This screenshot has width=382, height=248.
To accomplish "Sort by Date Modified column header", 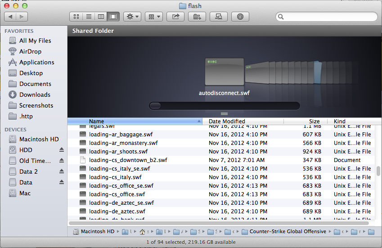I will [x=243, y=121].
